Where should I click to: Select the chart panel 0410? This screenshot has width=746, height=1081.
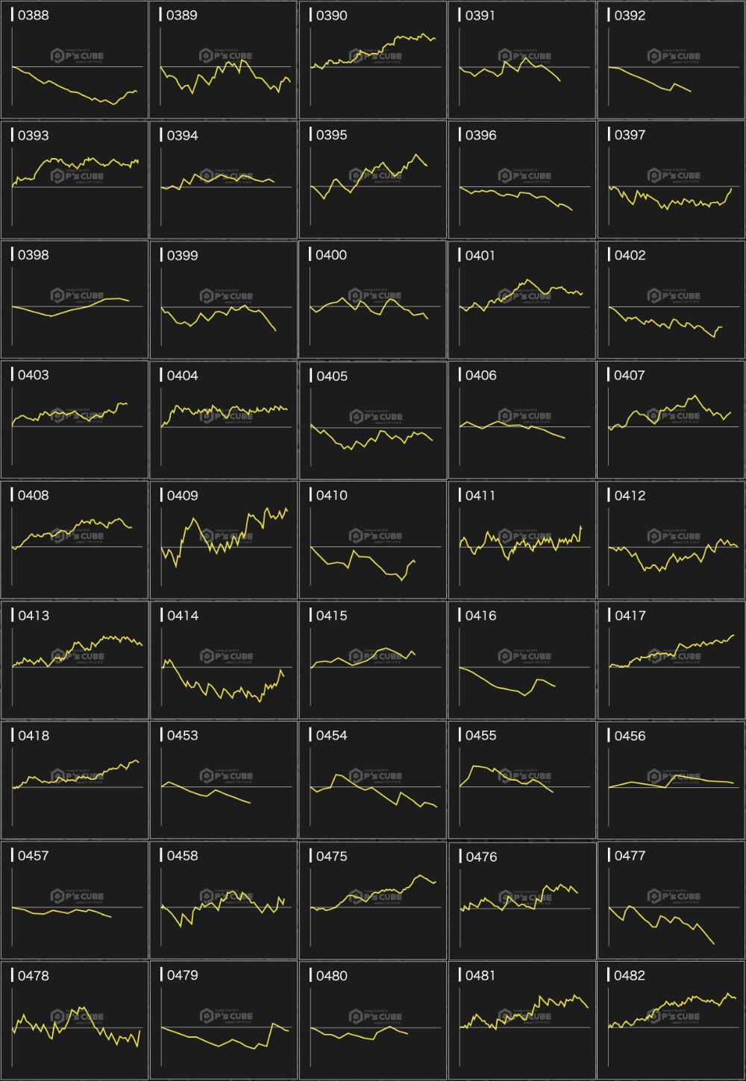point(373,540)
